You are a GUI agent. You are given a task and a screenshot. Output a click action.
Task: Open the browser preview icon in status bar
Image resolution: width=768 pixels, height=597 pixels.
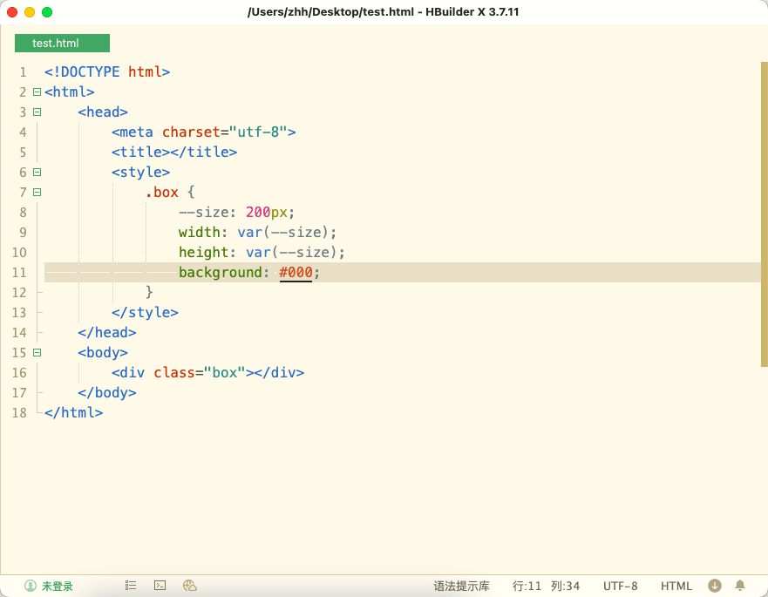click(x=189, y=586)
